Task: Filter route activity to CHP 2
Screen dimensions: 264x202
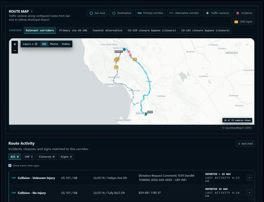Action: pyautogui.click(x=29, y=157)
